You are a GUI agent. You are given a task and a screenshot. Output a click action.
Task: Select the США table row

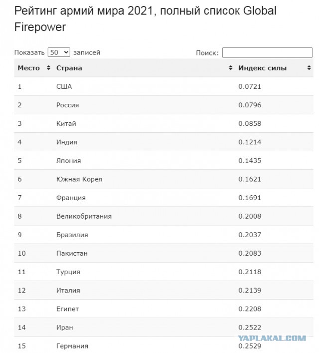pyautogui.click(x=163, y=86)
